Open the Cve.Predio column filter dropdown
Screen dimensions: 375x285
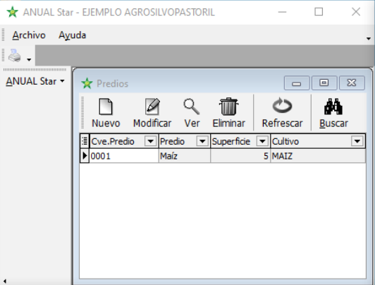tap(150, 141)
